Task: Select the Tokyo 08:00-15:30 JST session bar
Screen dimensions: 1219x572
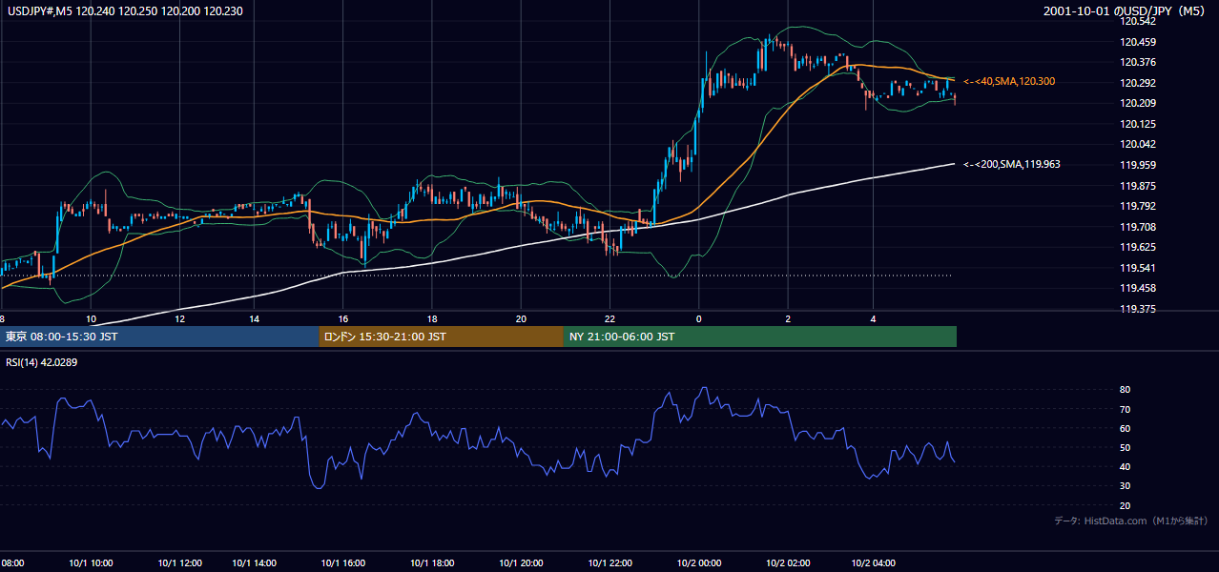Action: pos(159,337)
